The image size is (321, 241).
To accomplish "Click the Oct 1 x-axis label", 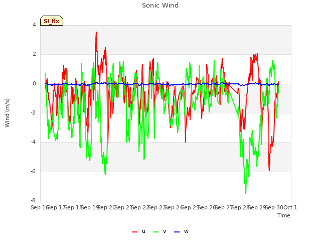I will pos(290,207).
